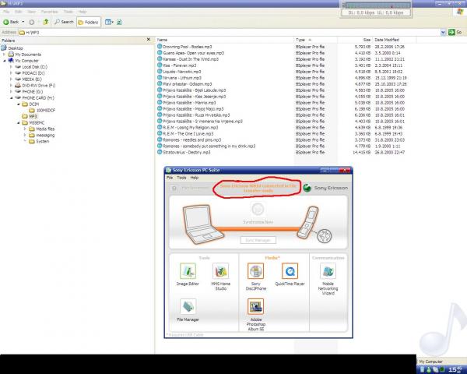Click the icon right of Views button

tap(119, 22)
